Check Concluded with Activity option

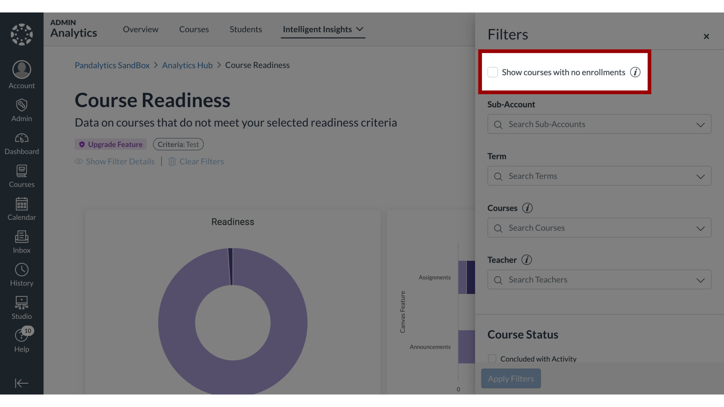[492, 358]
